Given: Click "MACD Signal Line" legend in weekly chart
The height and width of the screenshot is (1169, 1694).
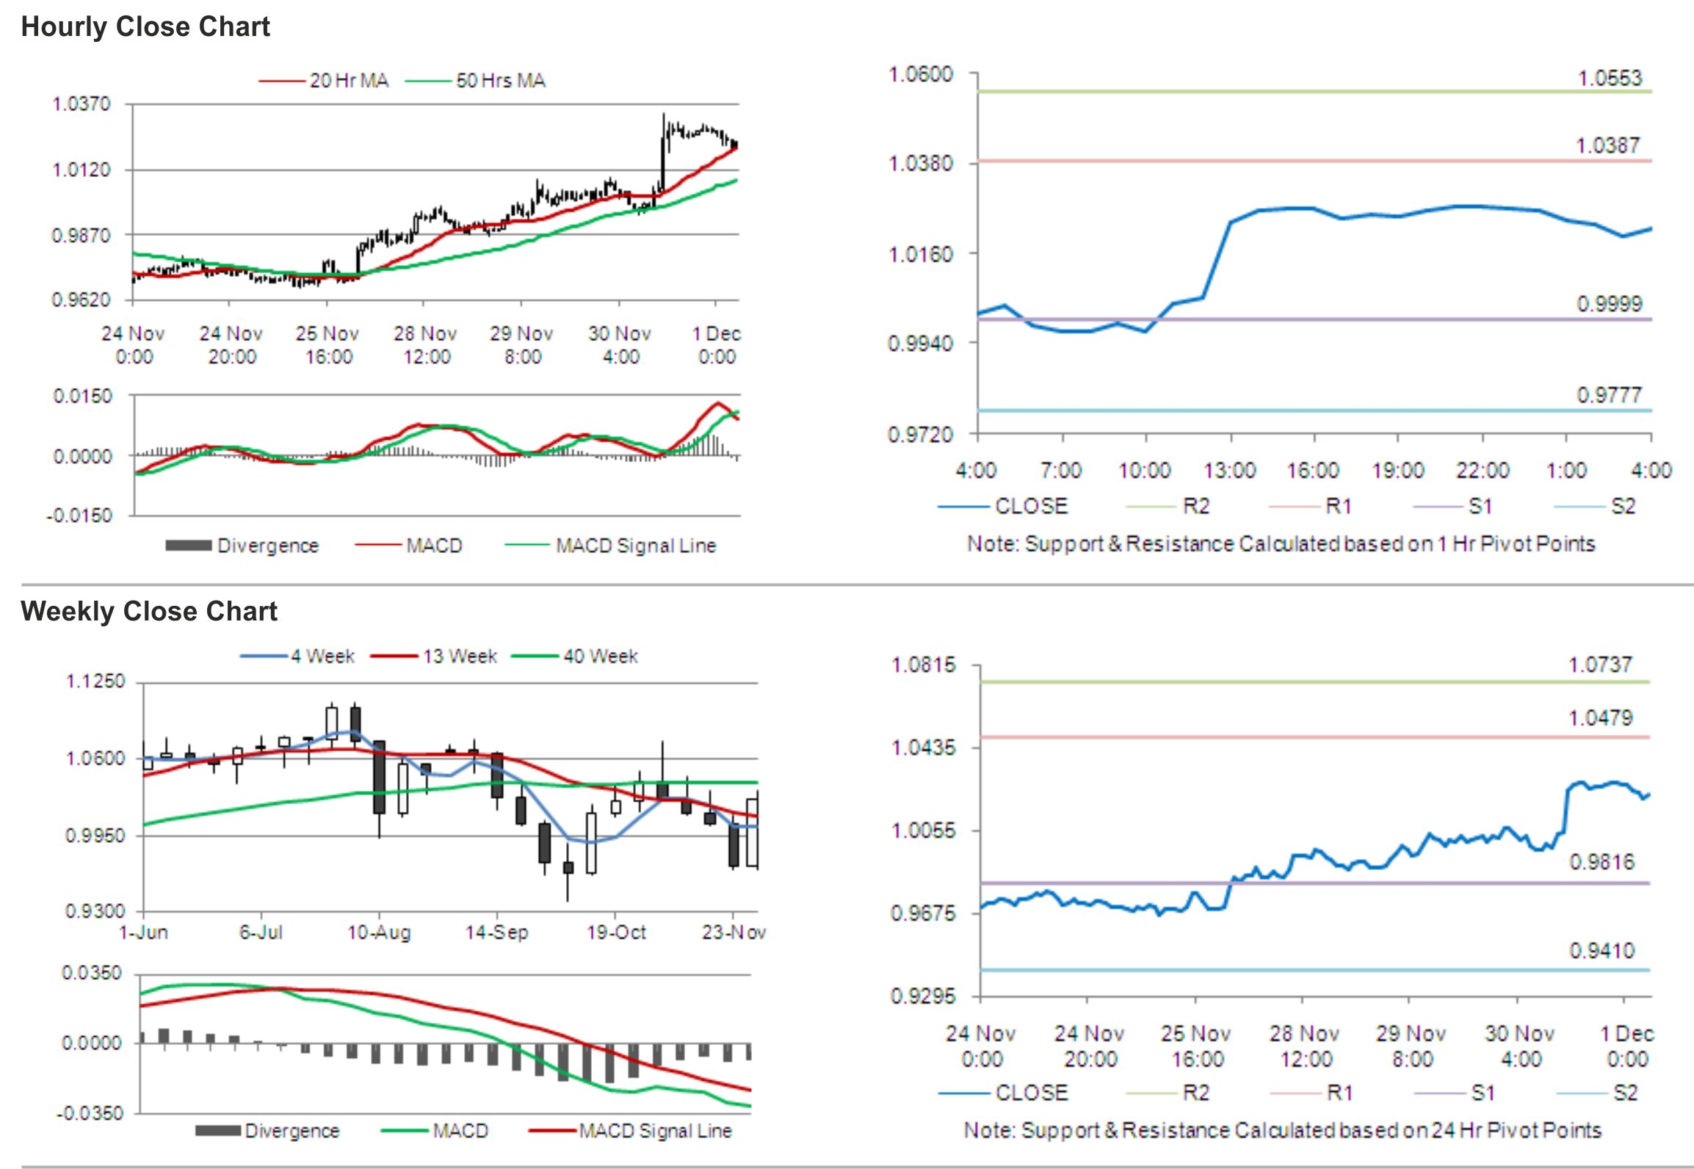Looking at the screenshot, I should click(x=655, y=1131).
